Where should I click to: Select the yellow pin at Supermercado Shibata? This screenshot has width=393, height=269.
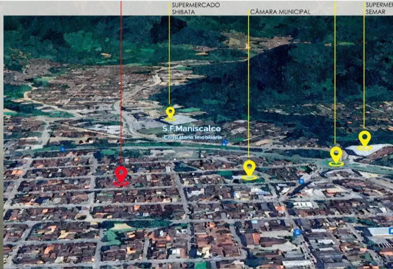click(x=170, y=113)
